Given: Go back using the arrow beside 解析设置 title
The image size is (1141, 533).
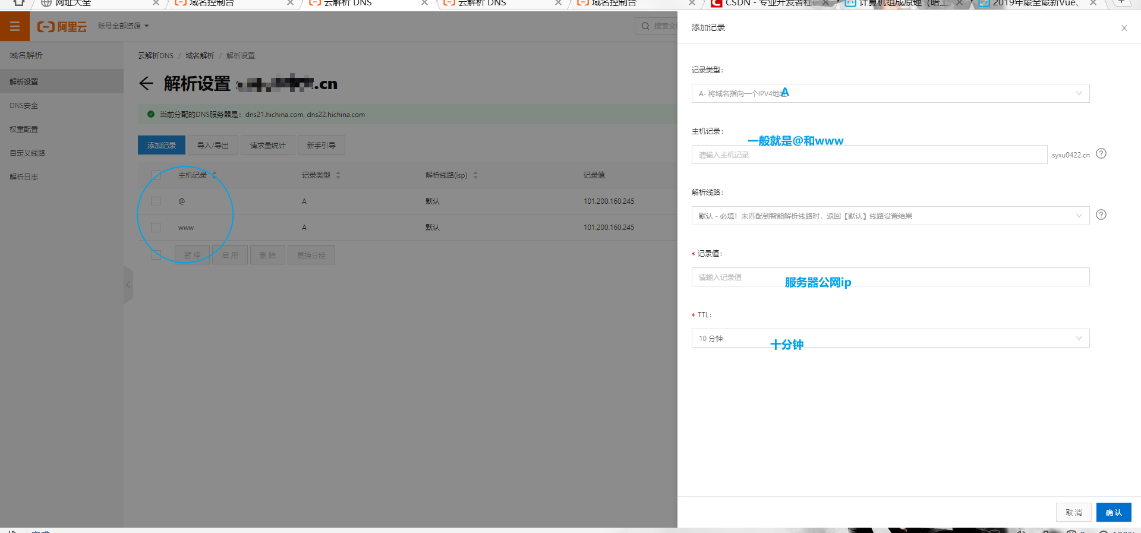Looking at the screenshot, I should pos(146,83).
